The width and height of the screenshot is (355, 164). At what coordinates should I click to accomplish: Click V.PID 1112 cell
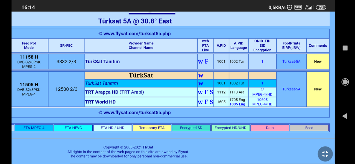(x=221, y=92)
